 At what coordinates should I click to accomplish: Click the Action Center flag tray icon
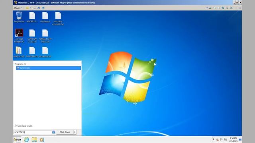(x=222, y=139)
